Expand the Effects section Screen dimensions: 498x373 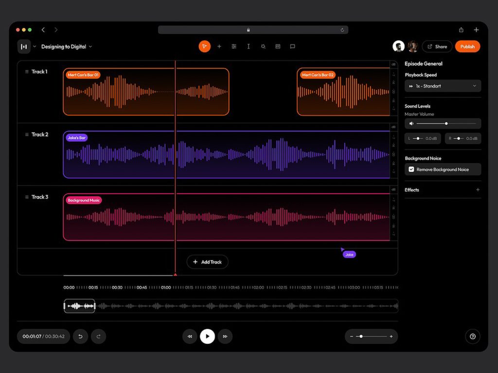[x=477, y=190]
